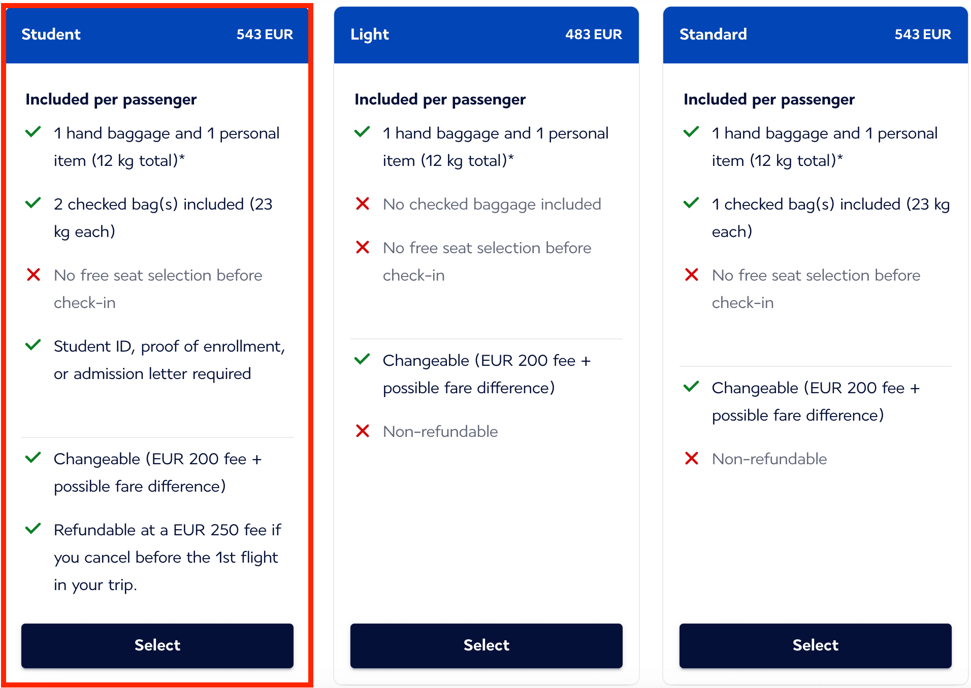Screen dimensions: 971x688
Task: Select the Light fare
Action: pos(486,645)
